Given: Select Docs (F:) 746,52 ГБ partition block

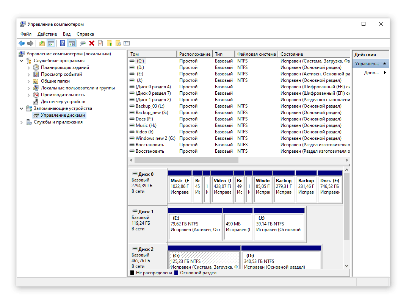Looking at the screenshot, I should [x=330, y=187].
